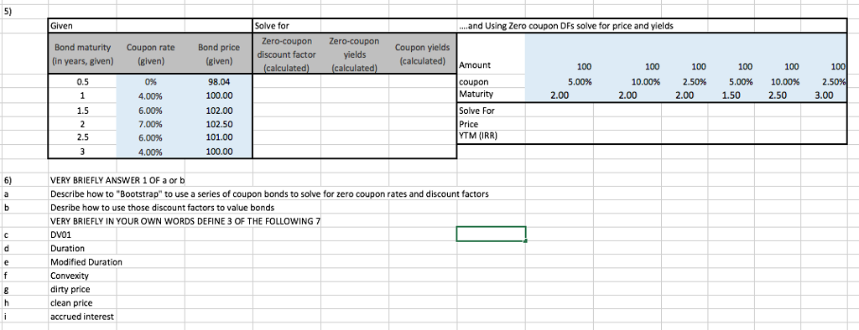Viewport: 859px width, 330px height.
Task: Select 'Bond price (given)' column header
Action: (x=219, y=54)
